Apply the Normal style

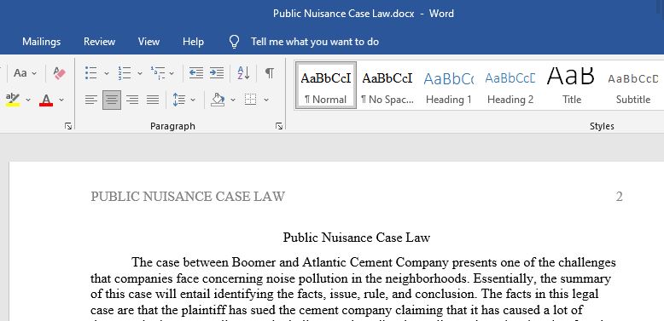tap(326, 85)
